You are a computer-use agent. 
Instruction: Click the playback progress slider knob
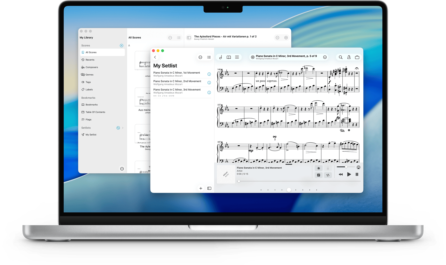pos(239,181)
